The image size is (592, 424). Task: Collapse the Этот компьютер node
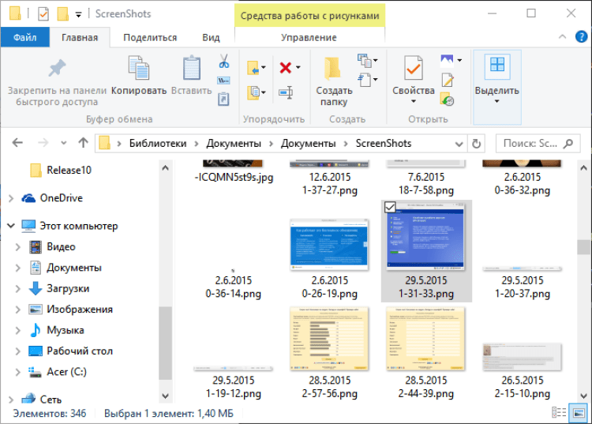pos(11,226)
